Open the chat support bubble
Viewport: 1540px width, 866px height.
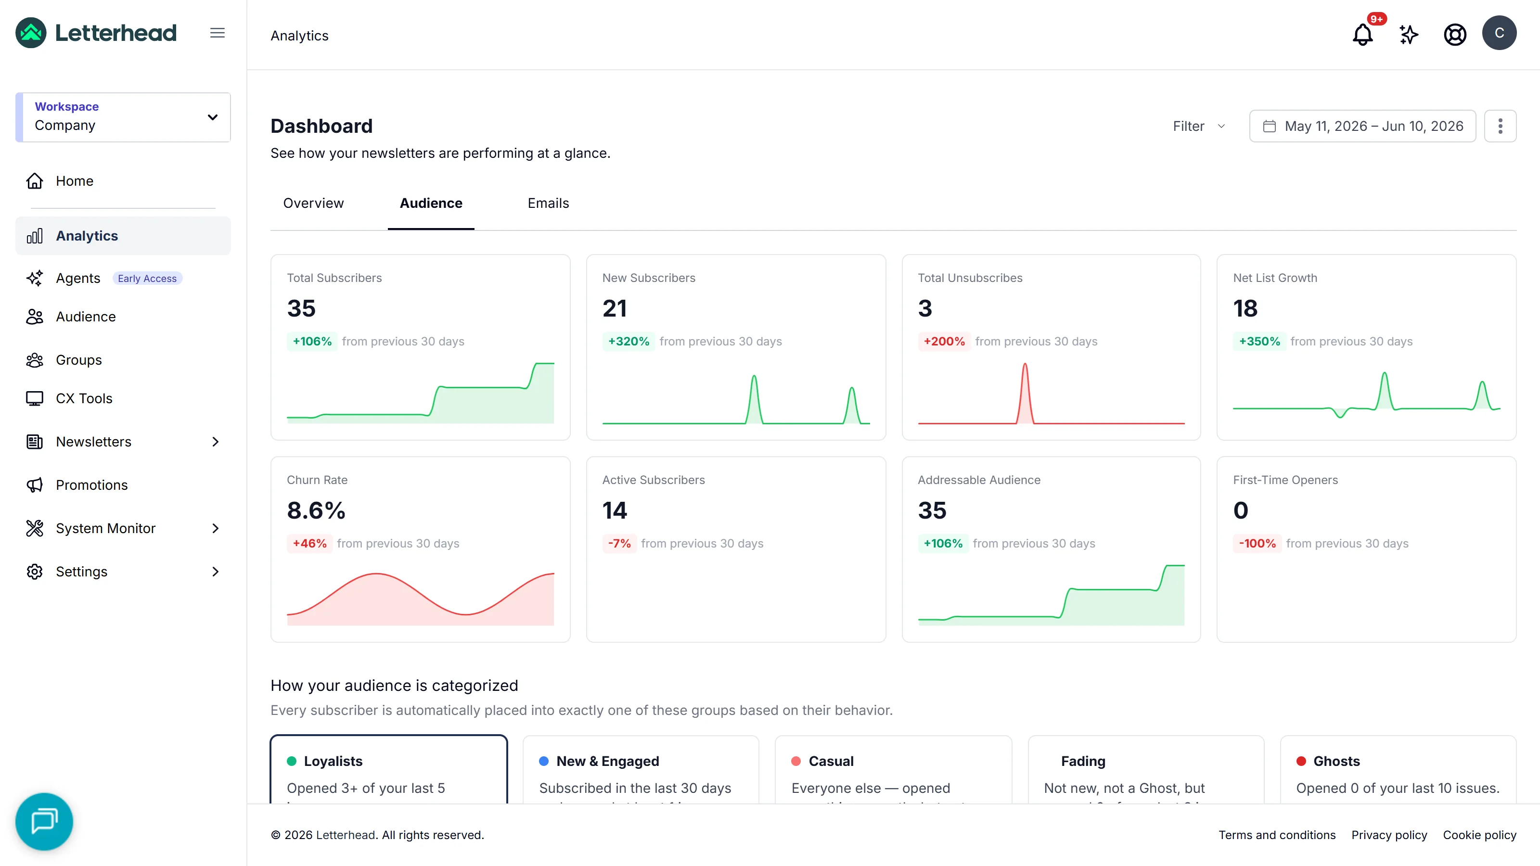pos(44,821)
